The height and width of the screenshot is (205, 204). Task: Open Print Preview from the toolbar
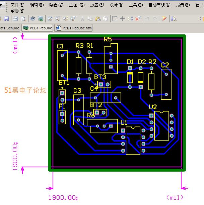pyautogui.click(x=23, y=19)
